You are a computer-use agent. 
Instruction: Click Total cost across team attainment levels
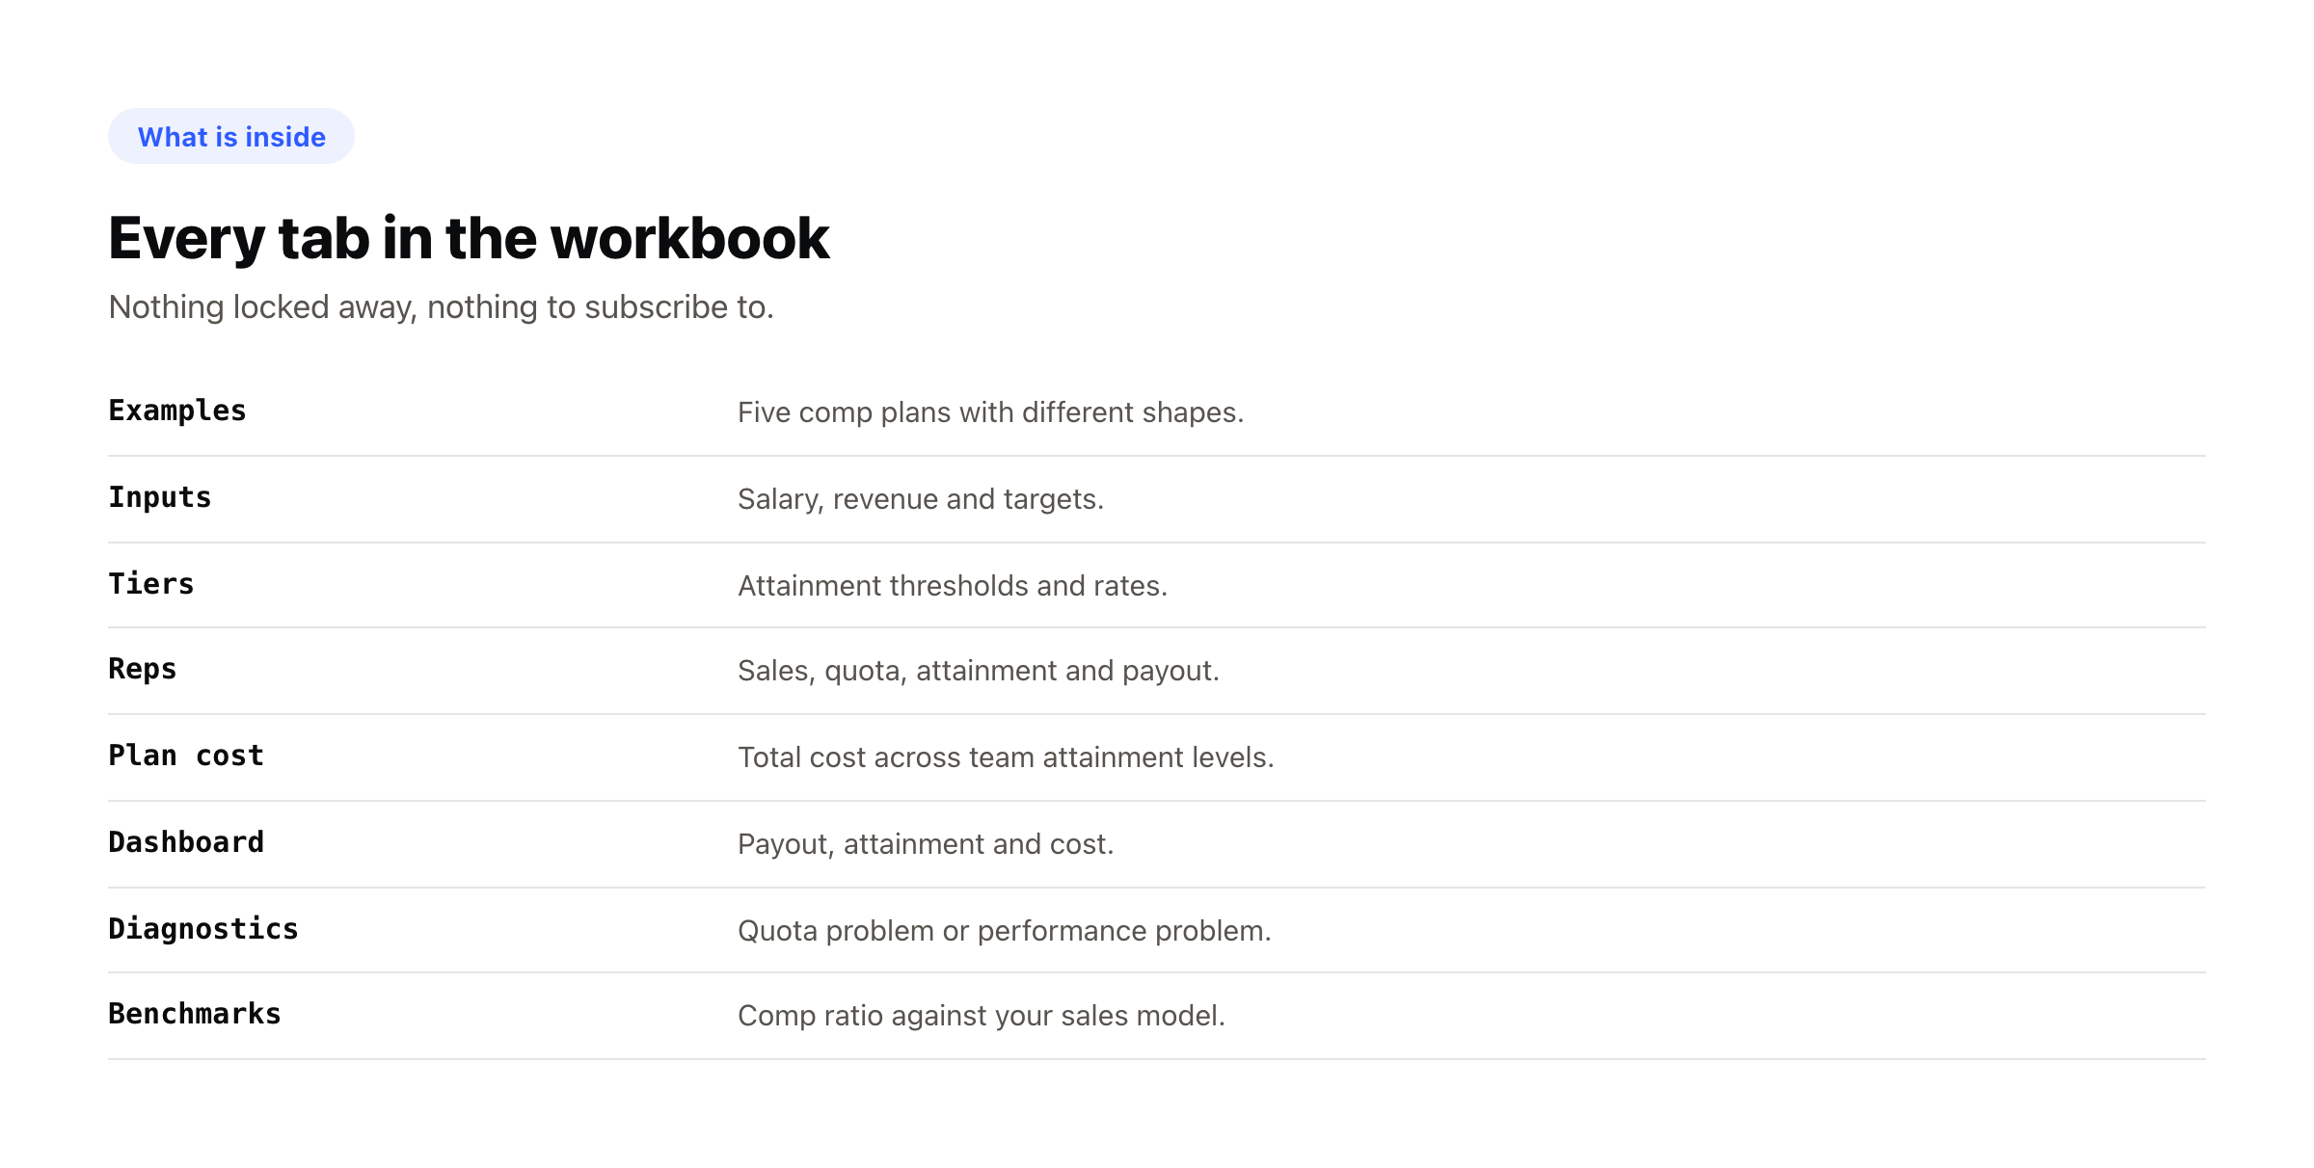click(1006, 757)
